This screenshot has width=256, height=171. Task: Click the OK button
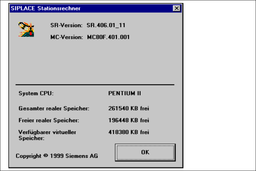(x=145, y=153)
